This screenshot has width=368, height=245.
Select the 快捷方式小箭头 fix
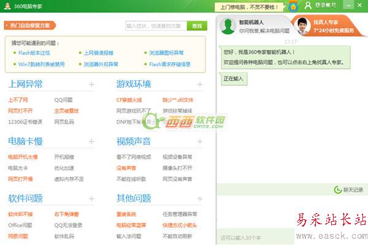[180, 225]
